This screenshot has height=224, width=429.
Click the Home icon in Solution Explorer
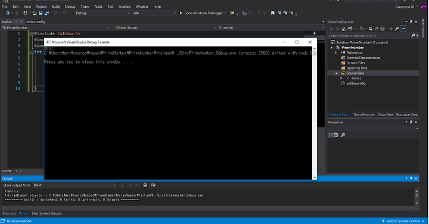pyautogui.click(x=343, y=29)
